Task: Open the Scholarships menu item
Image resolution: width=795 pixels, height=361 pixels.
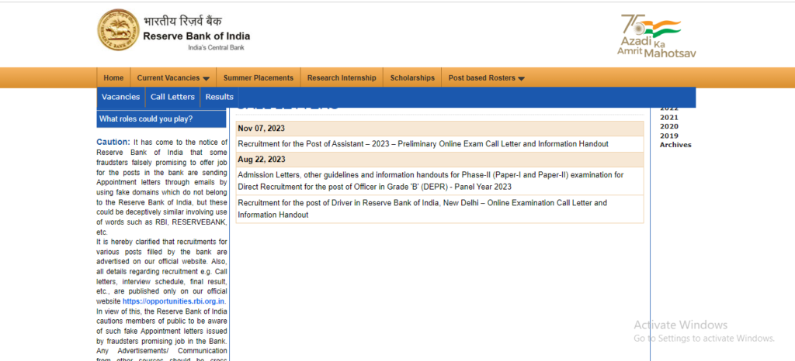Action: click(412, 78)
